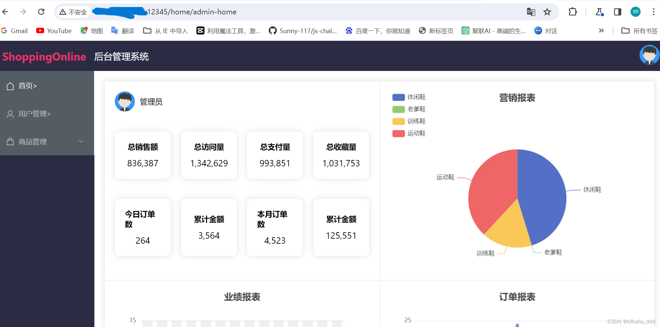Click inside the browser address bar

pos(268,11)
